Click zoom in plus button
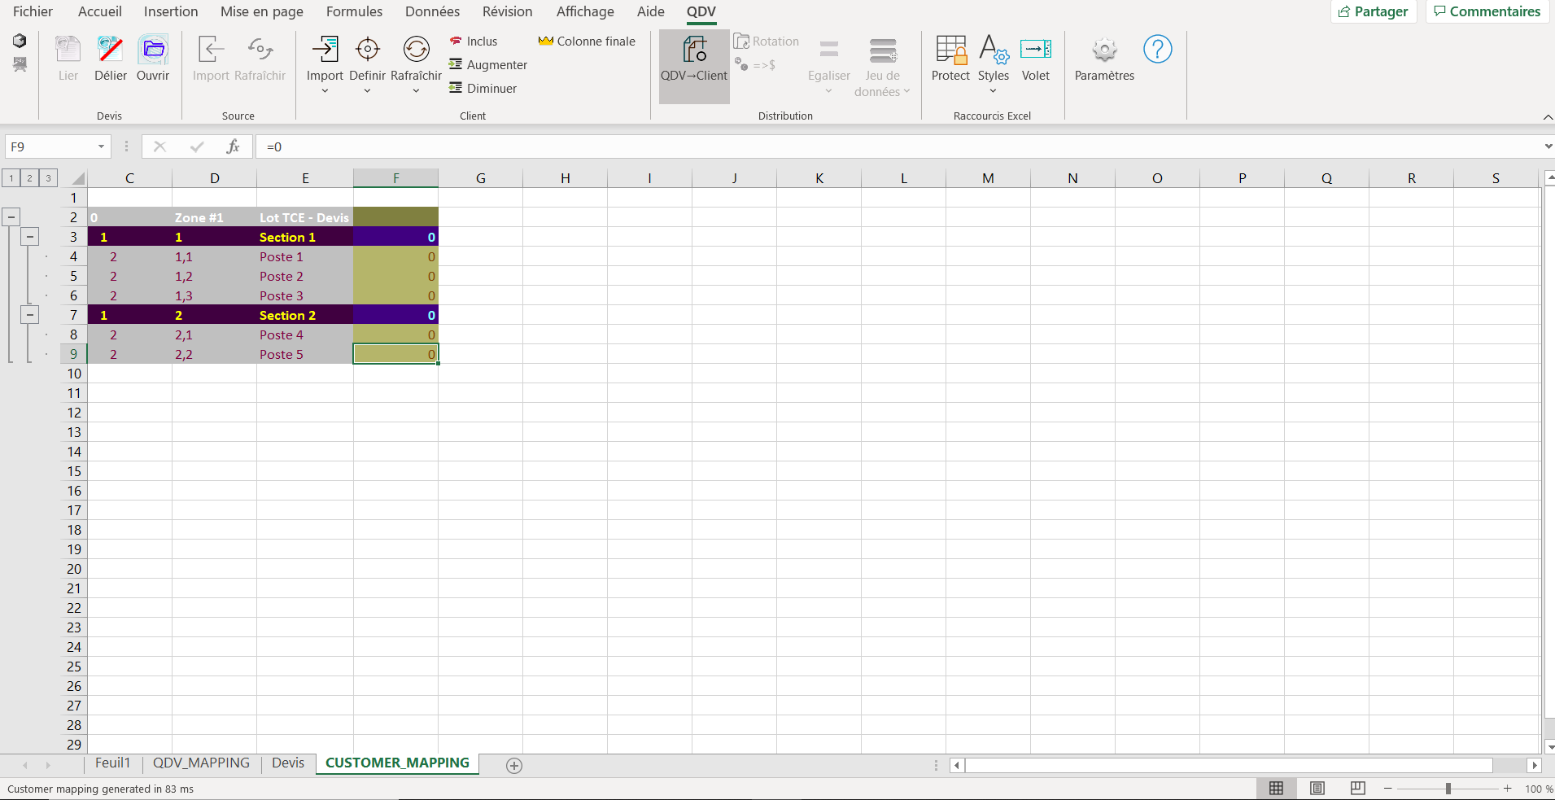This screenshot has width=1555, height=800. [x=1508, y=789]
